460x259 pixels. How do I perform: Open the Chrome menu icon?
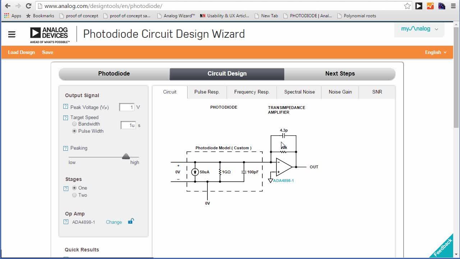(x=453, y=6)
